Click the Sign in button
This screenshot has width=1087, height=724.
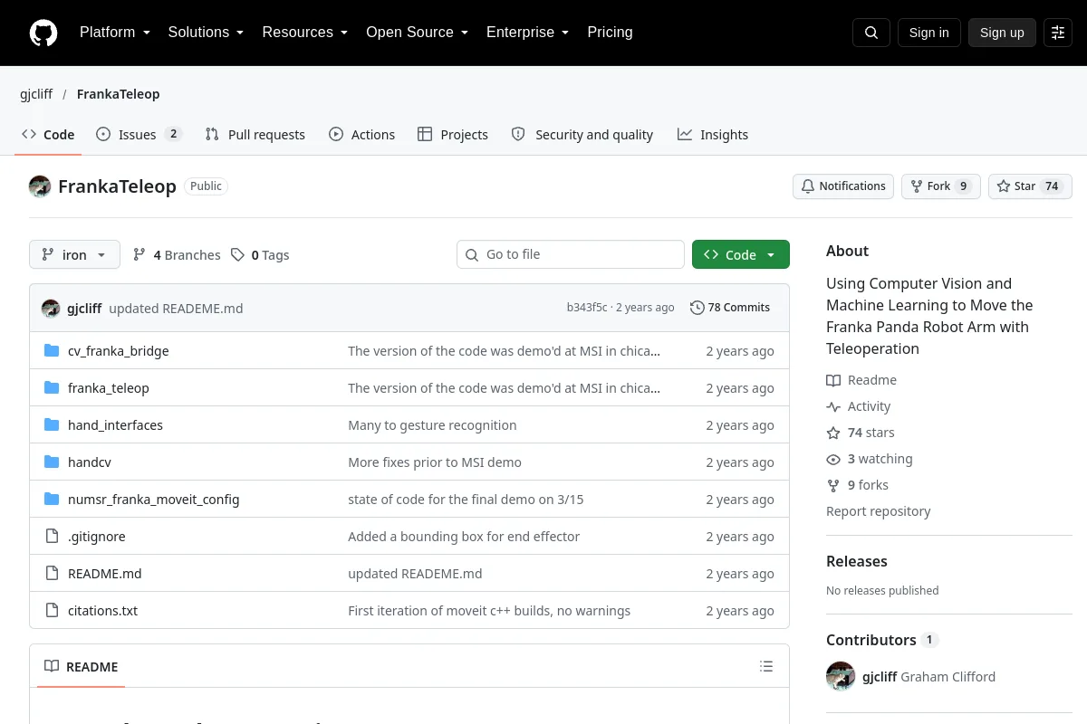pos(928,33)
